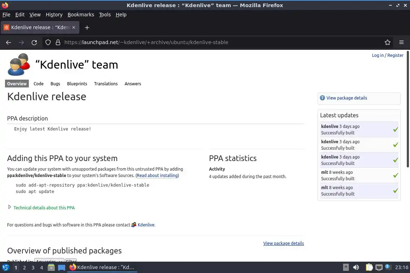The height and width of the screenshot is (273, 410).
Task: Open the tracking protection shield icon
Action: 48,42
